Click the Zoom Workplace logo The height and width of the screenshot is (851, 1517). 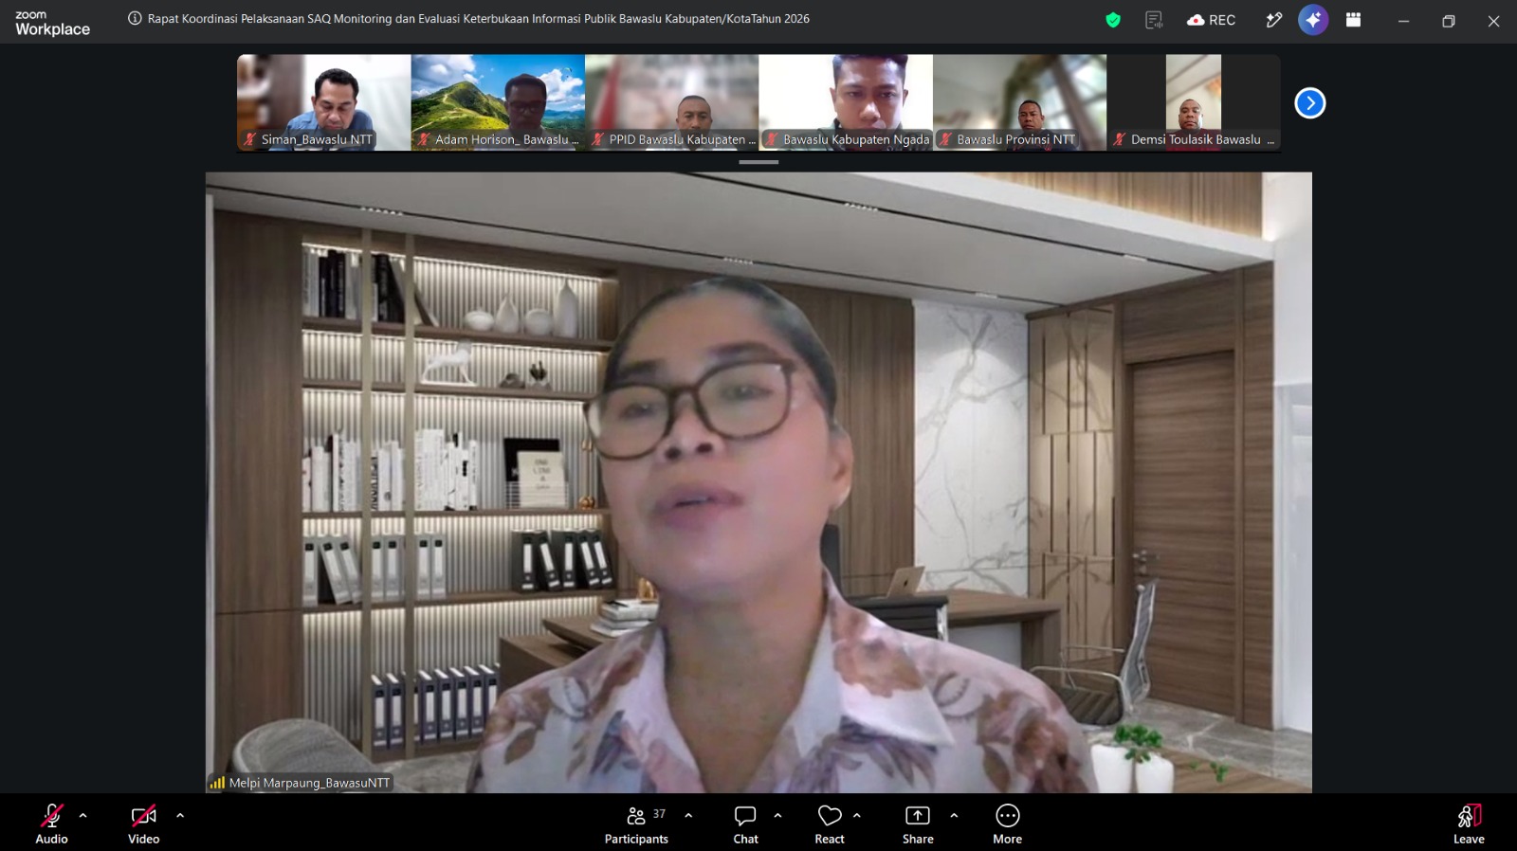click(x=52, y=23)
